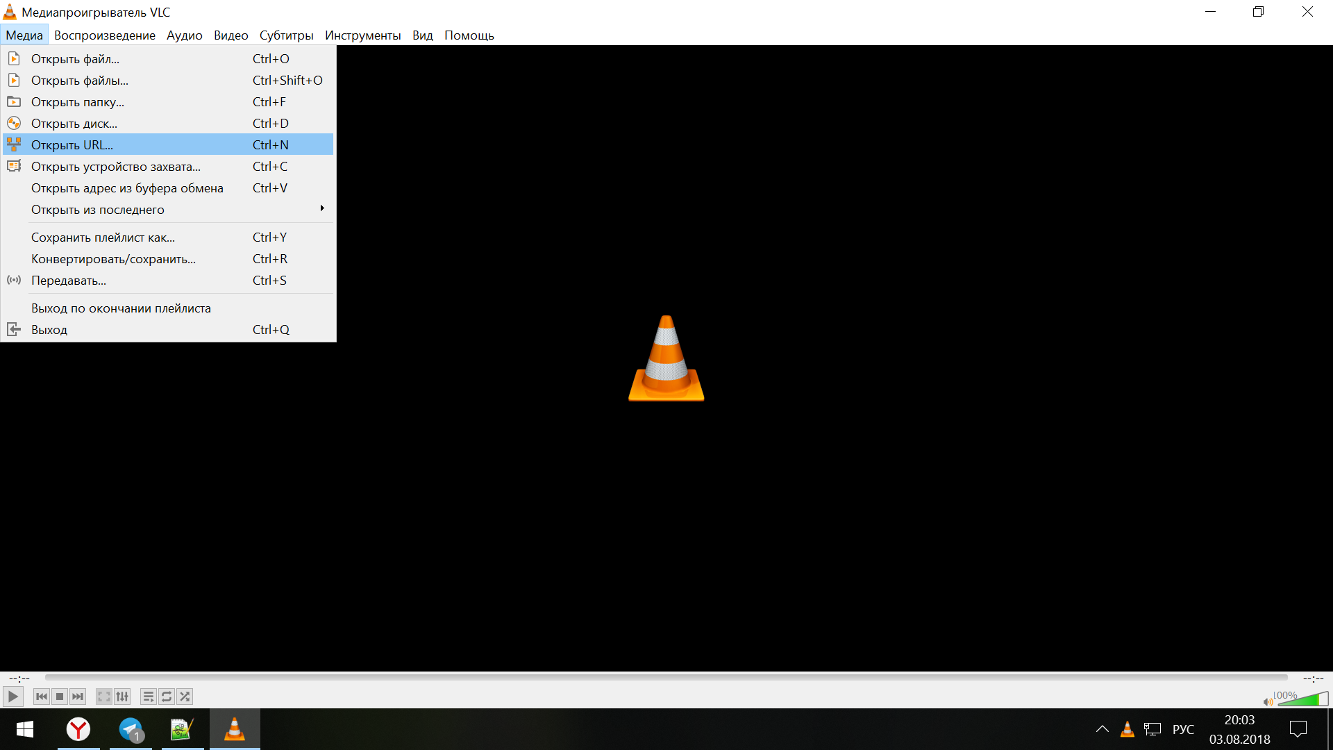Mute audio via speaker icon
The height and width of the screenshot is (750, 1333).
coord(1268,702)
